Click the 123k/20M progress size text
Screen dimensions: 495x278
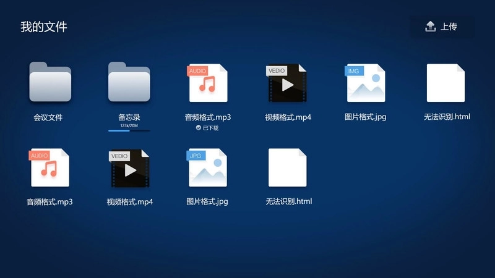[x=129, y=125]
